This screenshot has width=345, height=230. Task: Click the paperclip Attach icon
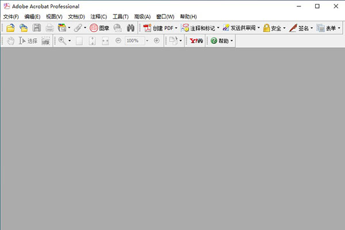pyautogui.click(x=78, y=28)
